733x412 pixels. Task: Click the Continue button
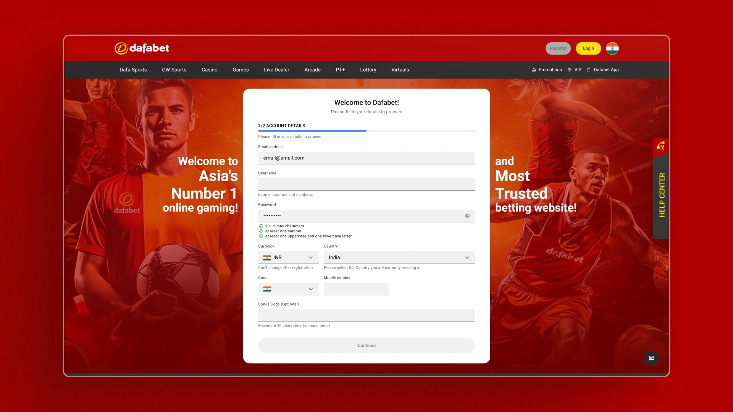pyautogui.click(x=366, y=346)
